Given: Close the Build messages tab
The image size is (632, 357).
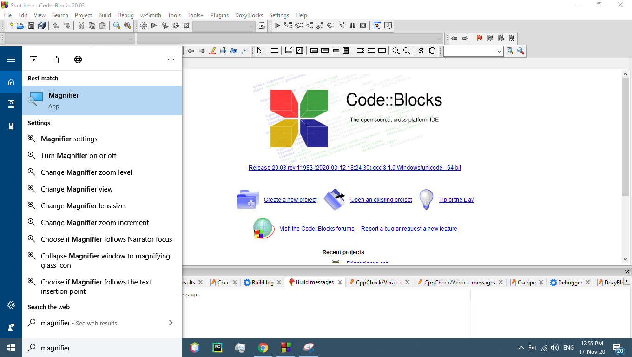Looking at the screenshot, I should [x=340, y=282].
